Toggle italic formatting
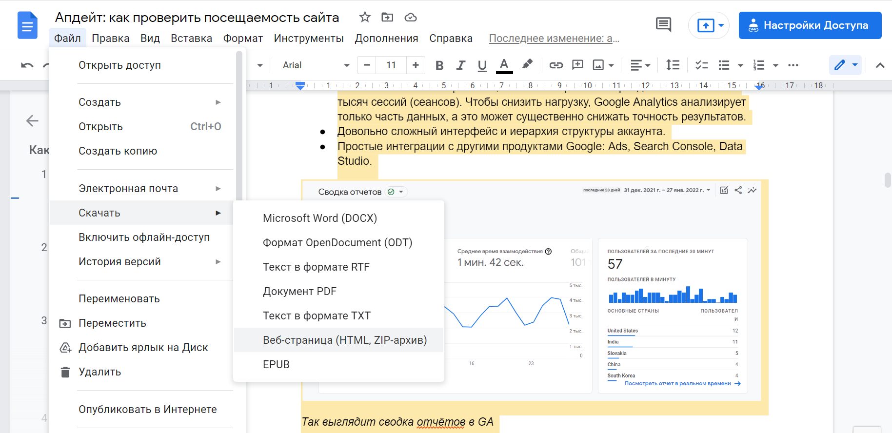The height and width of the screenshot is (433, 892). [x=460, y=65]
